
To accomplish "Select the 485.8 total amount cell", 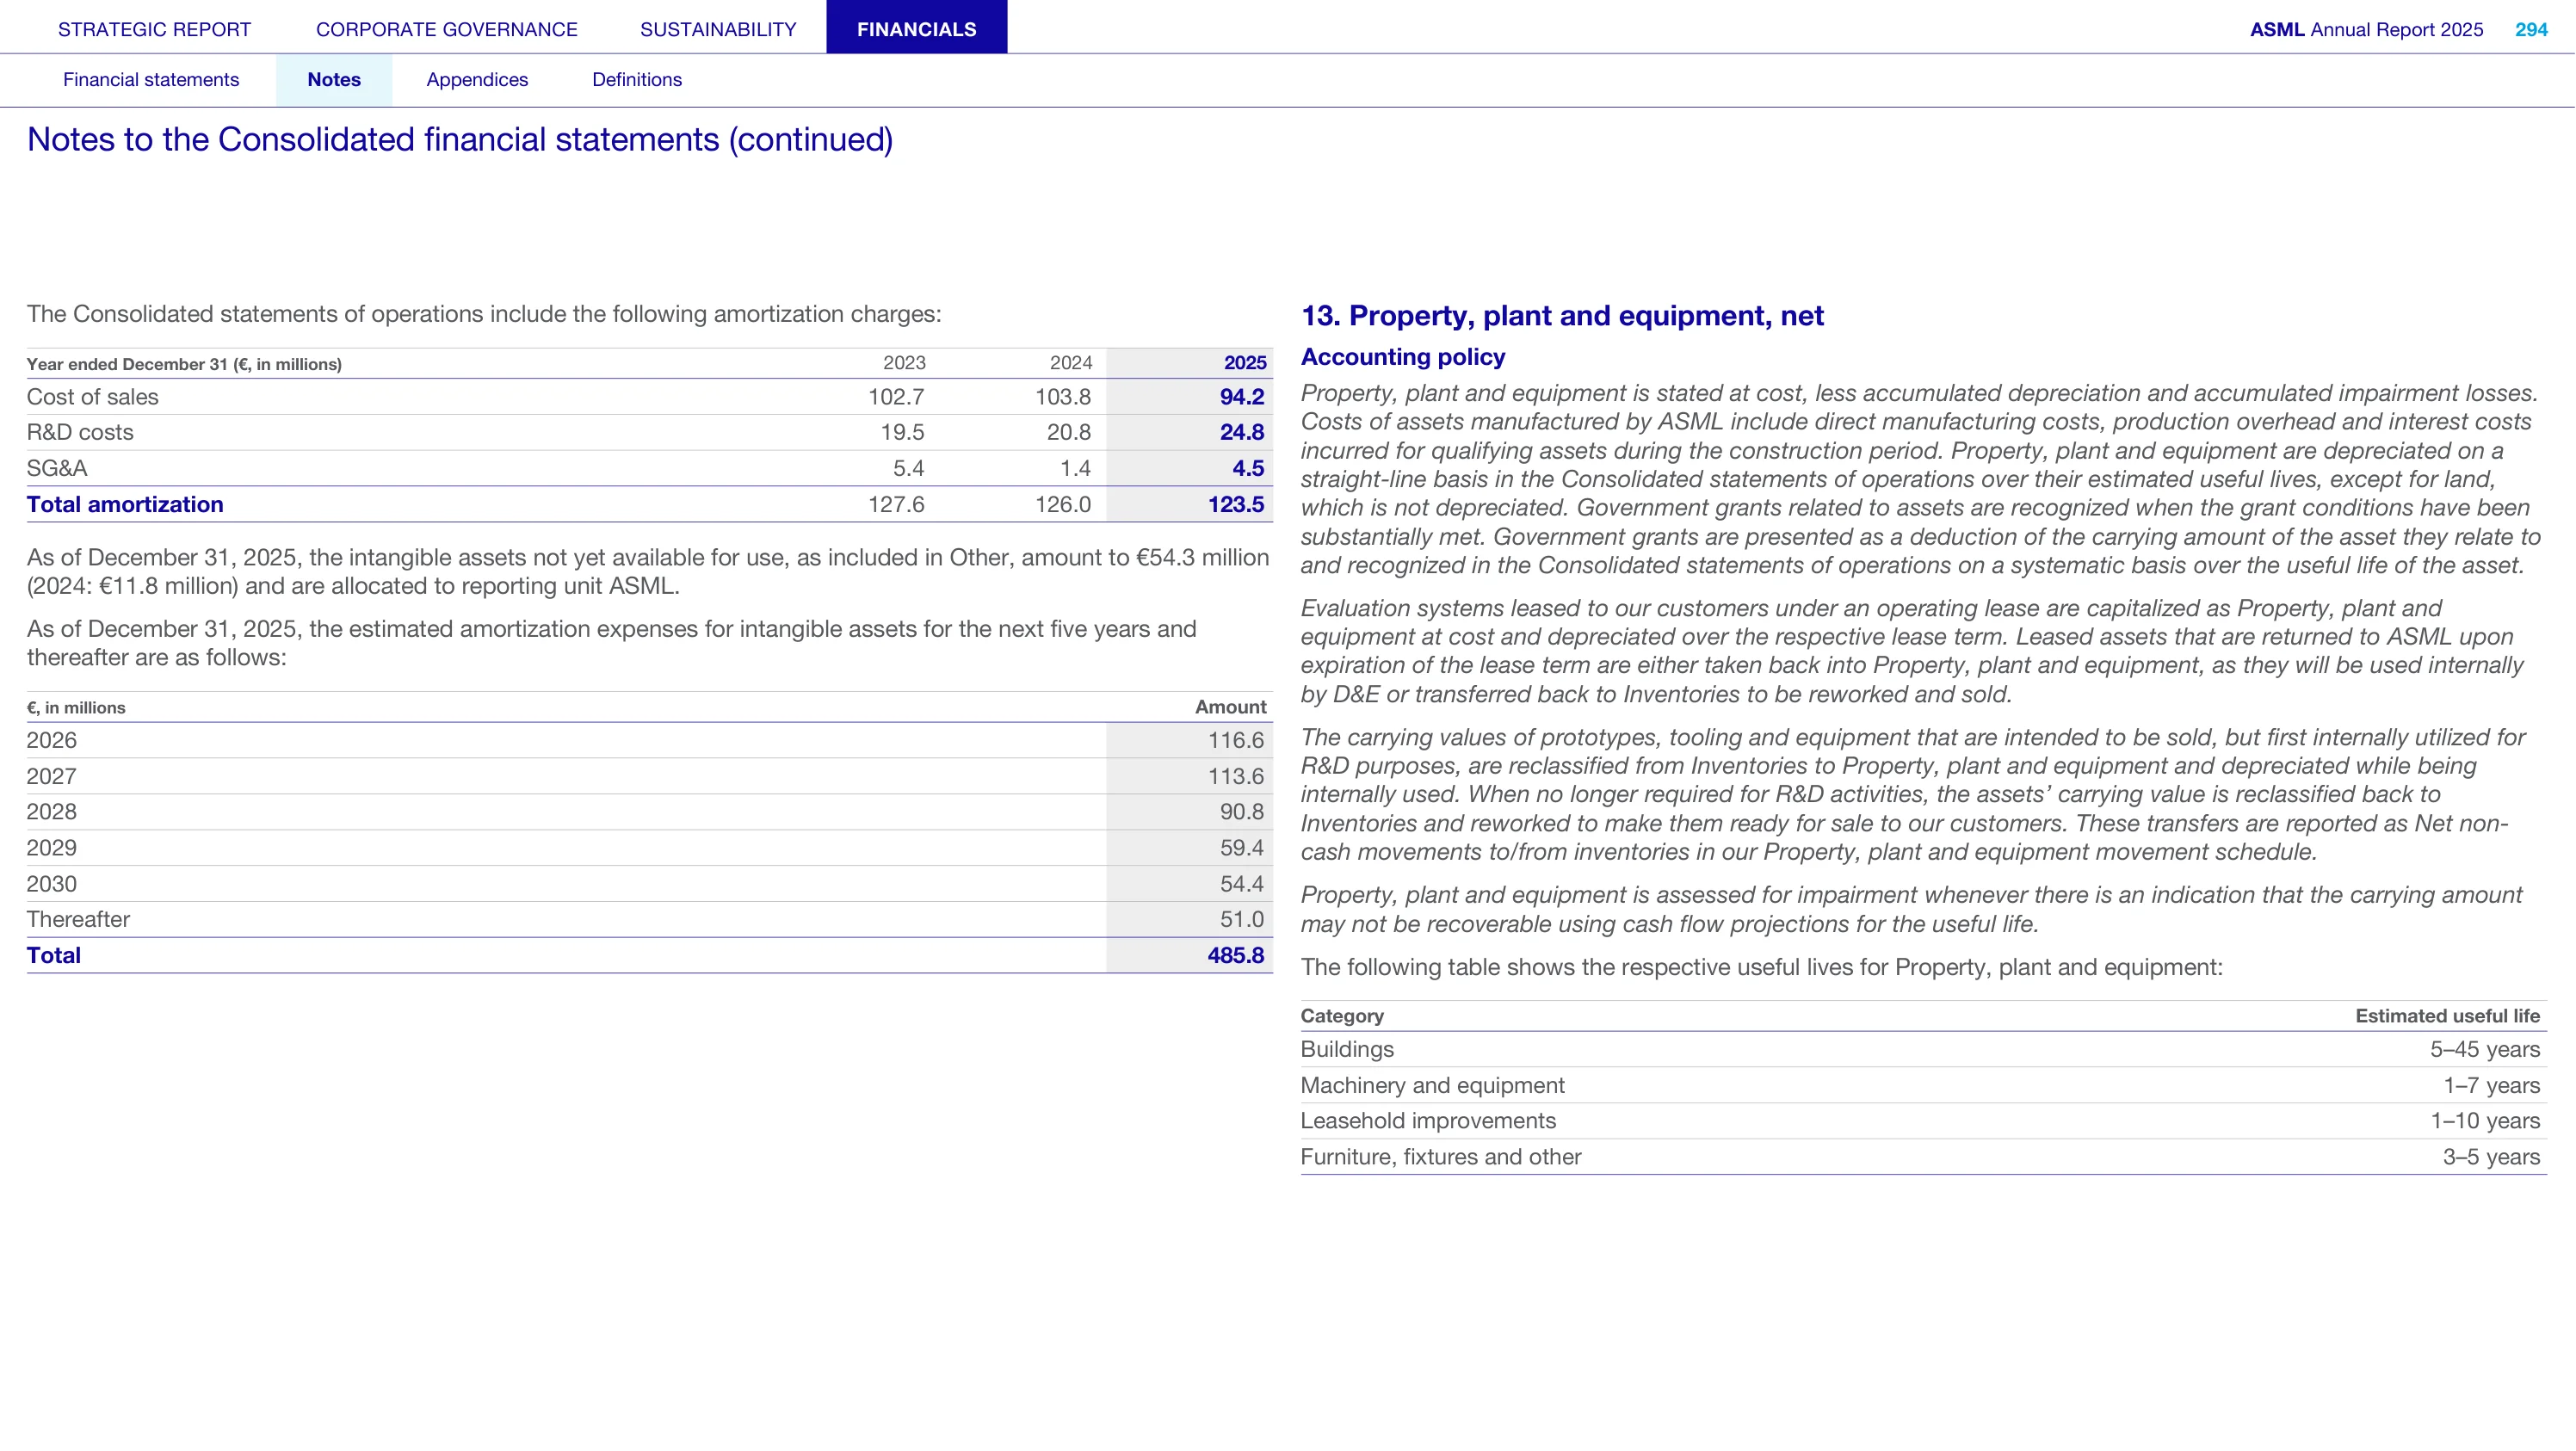I will [x=1235, y=955].
